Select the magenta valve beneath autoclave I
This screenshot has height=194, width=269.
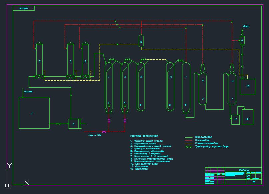coord(109,120)
